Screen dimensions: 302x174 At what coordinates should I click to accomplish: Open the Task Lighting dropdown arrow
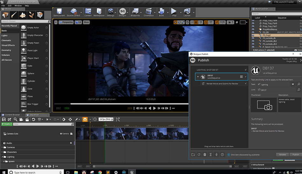[293, 84]
